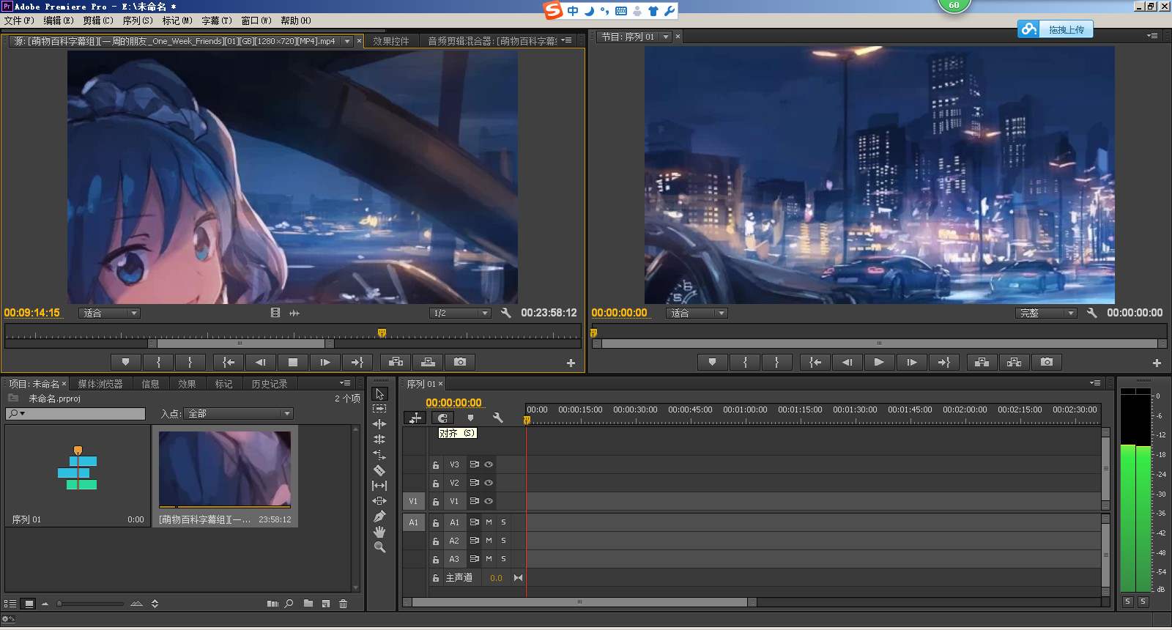Step forward one frame in Source monitor
1172x630 pixels.
pos(325,362)
